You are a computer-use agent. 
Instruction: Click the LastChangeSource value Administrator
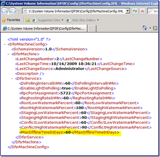pyautogui.click(x=70, y=69)
